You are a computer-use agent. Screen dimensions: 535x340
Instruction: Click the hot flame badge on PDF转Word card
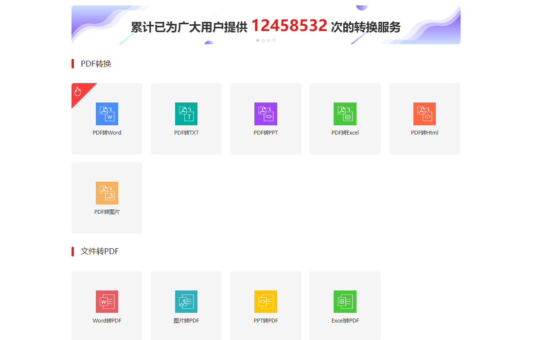tap(78, 91)
